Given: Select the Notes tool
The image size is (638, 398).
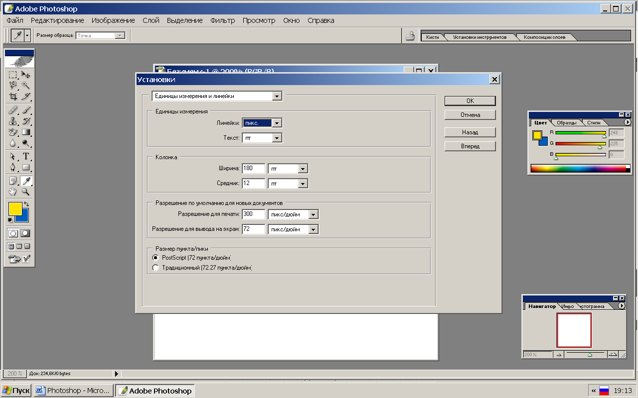Looking at the screenshot, I should (x=13, y=181).
